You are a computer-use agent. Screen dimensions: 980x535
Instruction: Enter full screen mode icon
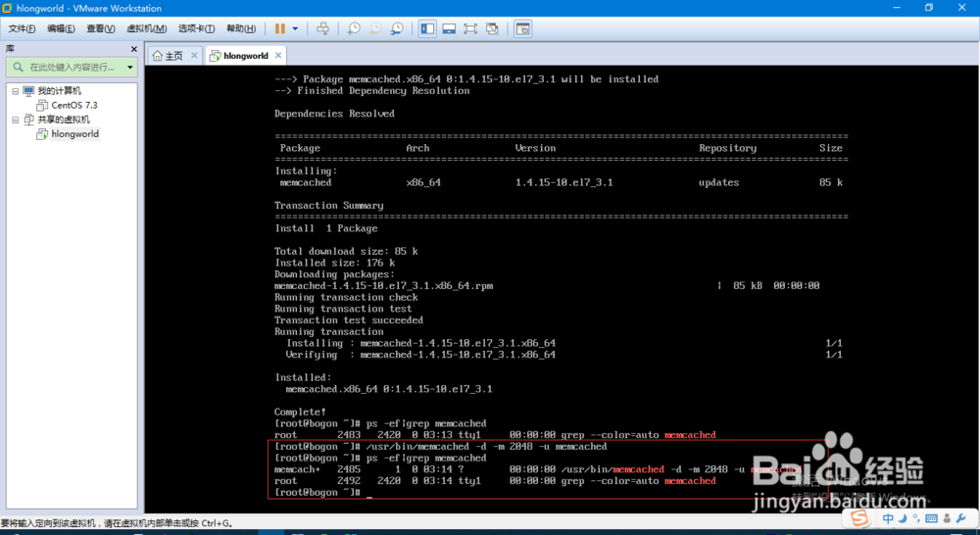point(470,28)
